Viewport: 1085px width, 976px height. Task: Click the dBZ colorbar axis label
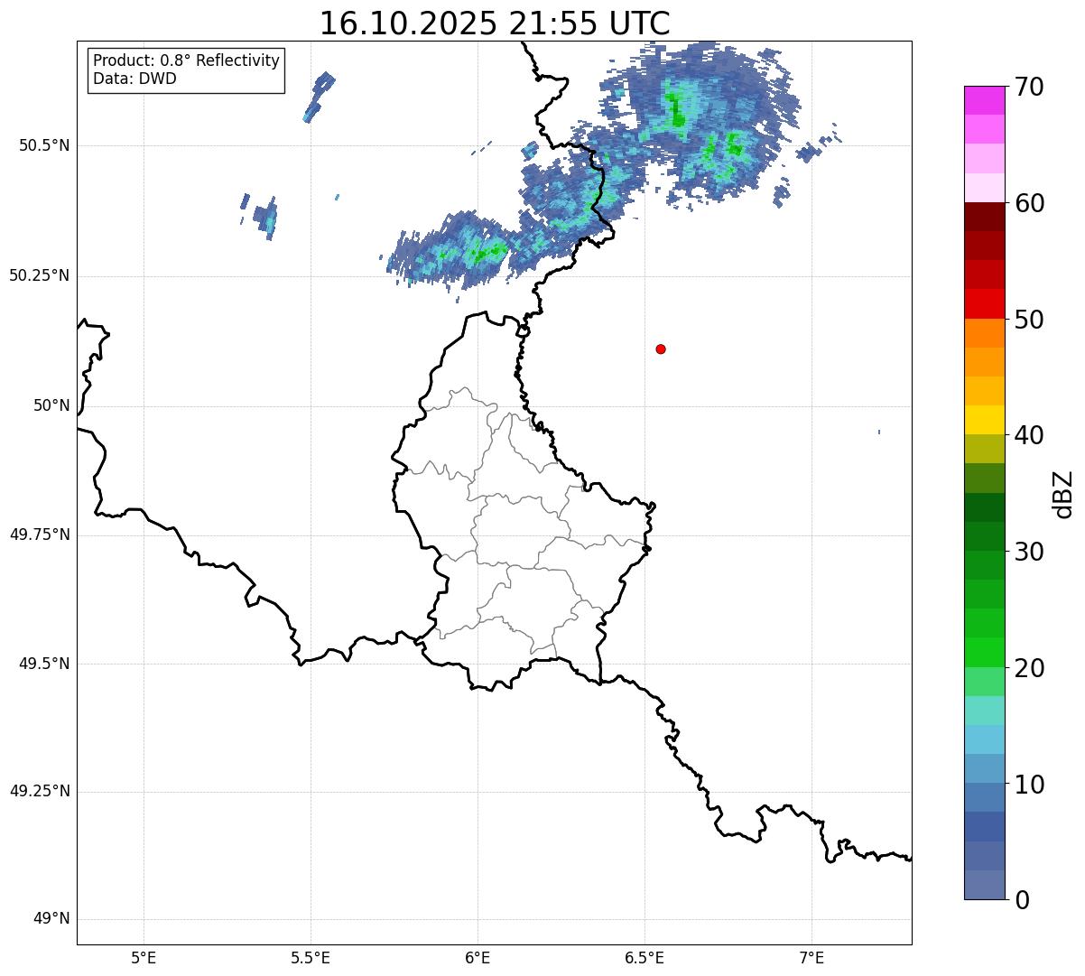pyautogui.click(x=1063, y=493)
